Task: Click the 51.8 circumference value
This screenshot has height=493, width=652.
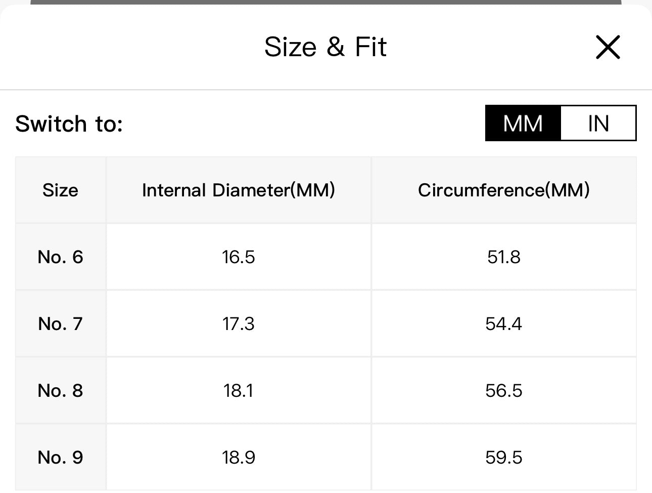Action: [x=503, y=257]
